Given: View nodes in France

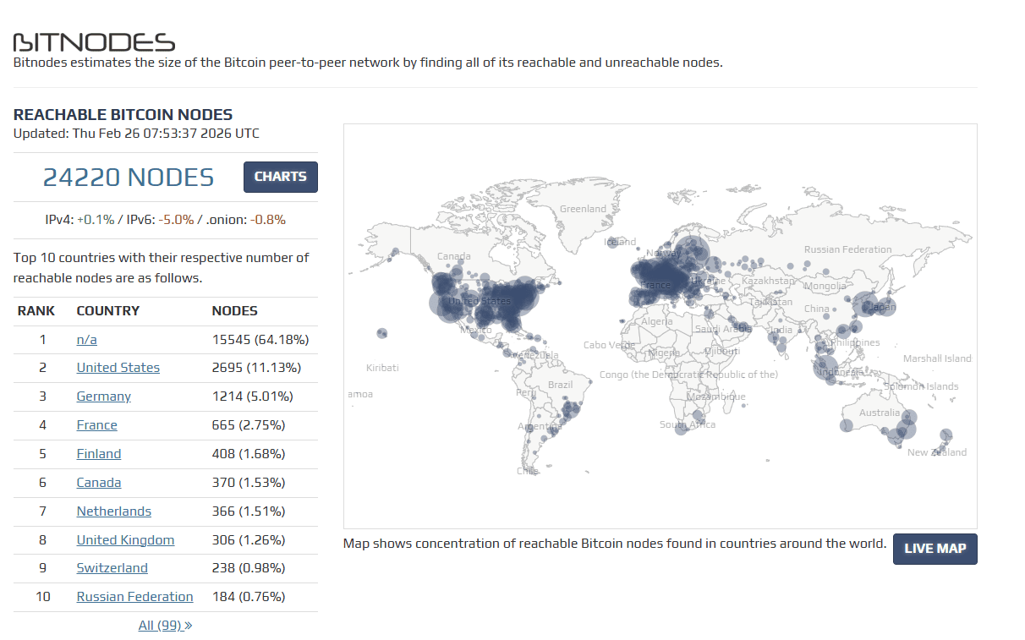Looking at the screenshot, I should 96,424.
